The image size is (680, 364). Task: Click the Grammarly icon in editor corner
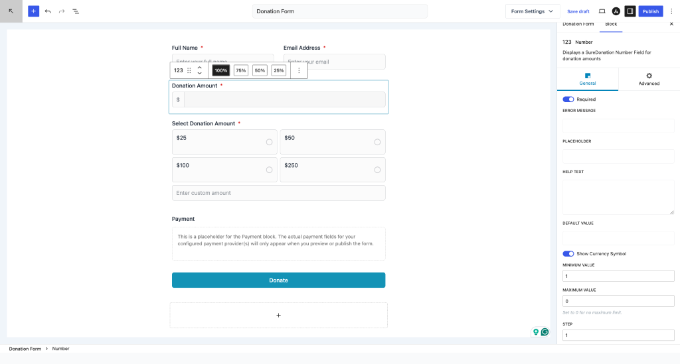[545, 332]
